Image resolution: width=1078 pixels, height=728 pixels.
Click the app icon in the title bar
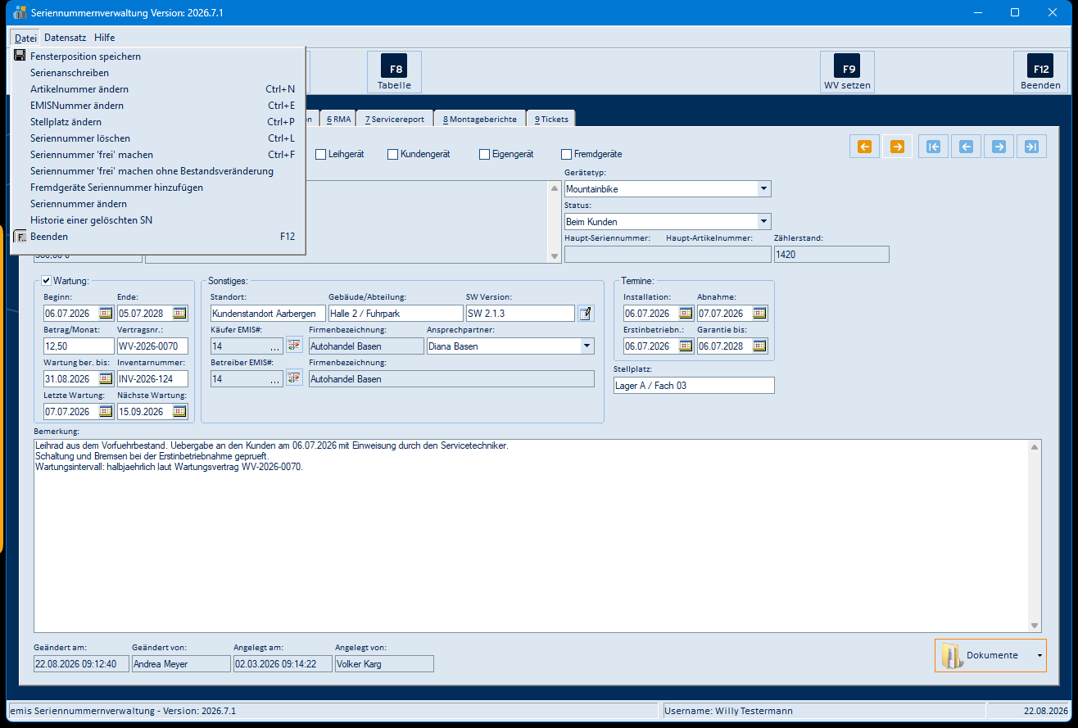coord(20,12)
